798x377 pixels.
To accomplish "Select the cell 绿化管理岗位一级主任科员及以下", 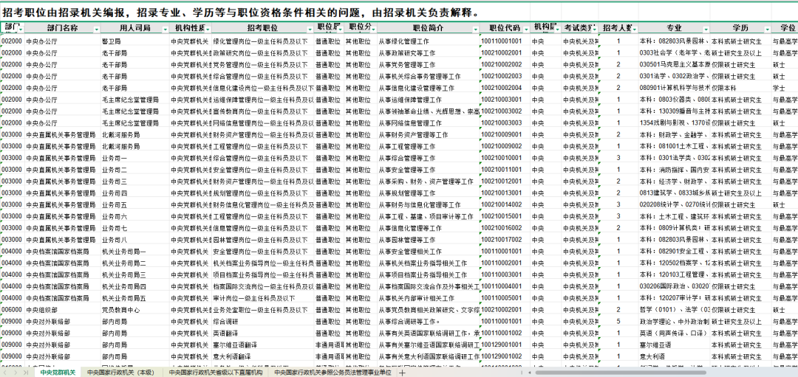I will pyautogui.click(x=262, y=41).
